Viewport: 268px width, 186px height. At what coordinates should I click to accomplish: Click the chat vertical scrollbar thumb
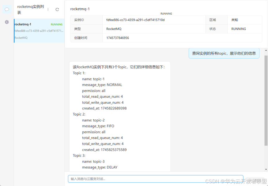pos(266,100)
